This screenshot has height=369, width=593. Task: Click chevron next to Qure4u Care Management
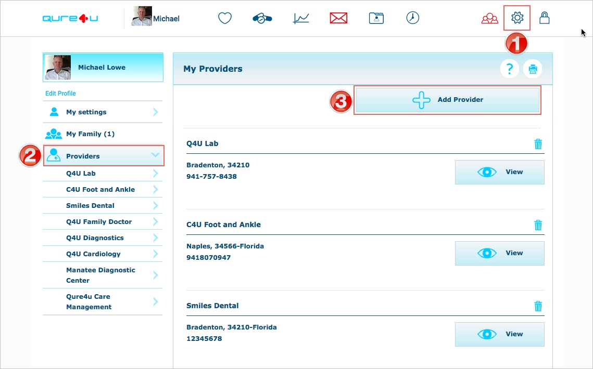(x=156, y=302)
